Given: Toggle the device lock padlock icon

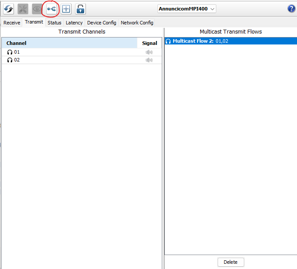Looking at the screenshot, I should 80,9.
